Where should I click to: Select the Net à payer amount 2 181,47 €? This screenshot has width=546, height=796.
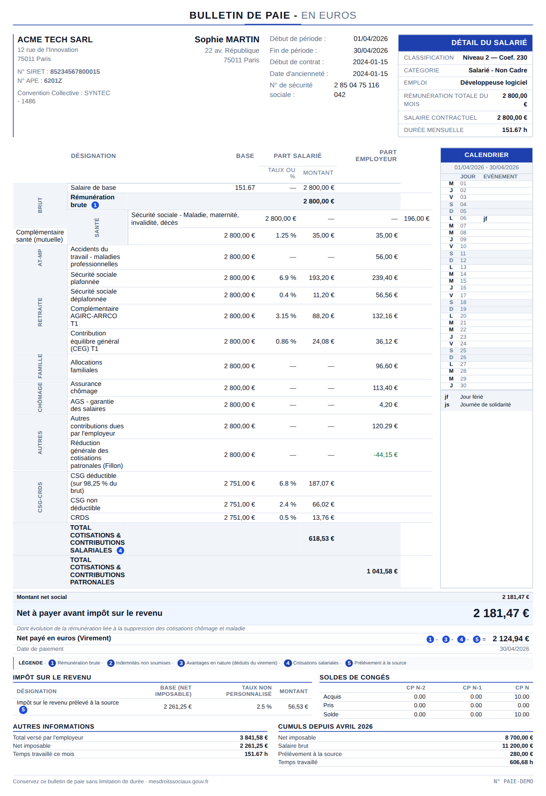pyautogui.click(x=501, y=613)
